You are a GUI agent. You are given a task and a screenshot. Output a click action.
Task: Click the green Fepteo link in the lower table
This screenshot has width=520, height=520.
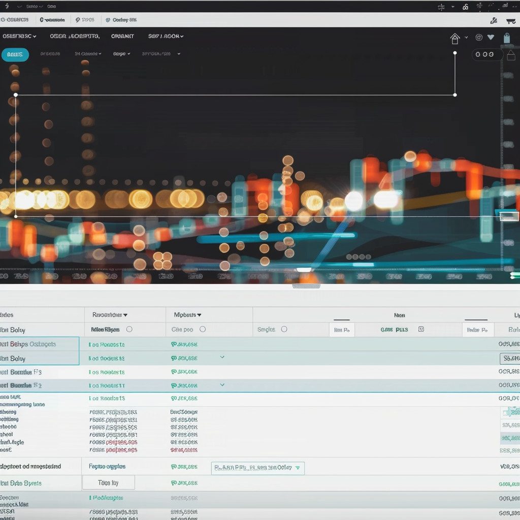[x=107, y=466]
